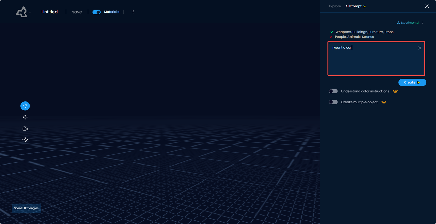Screen dimensions: 436x224
Task: Click the People, Animals, Scenes text
Action: click(x=354, y=37)
